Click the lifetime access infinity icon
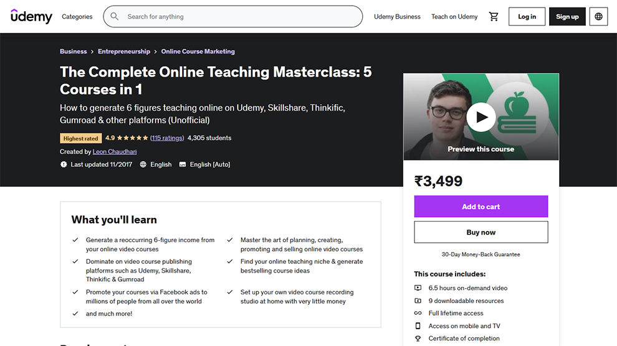Viewport: 617px width, 346px height. point(418,313)
